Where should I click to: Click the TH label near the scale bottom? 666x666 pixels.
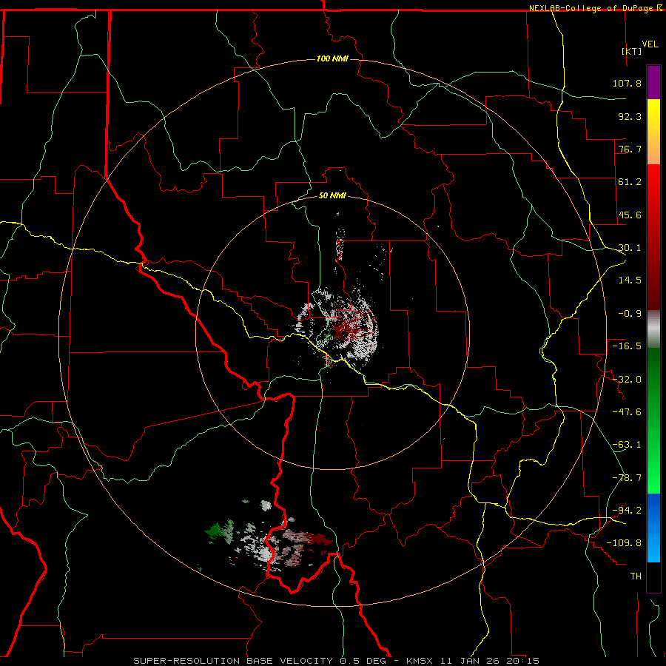tap(636, 576)
